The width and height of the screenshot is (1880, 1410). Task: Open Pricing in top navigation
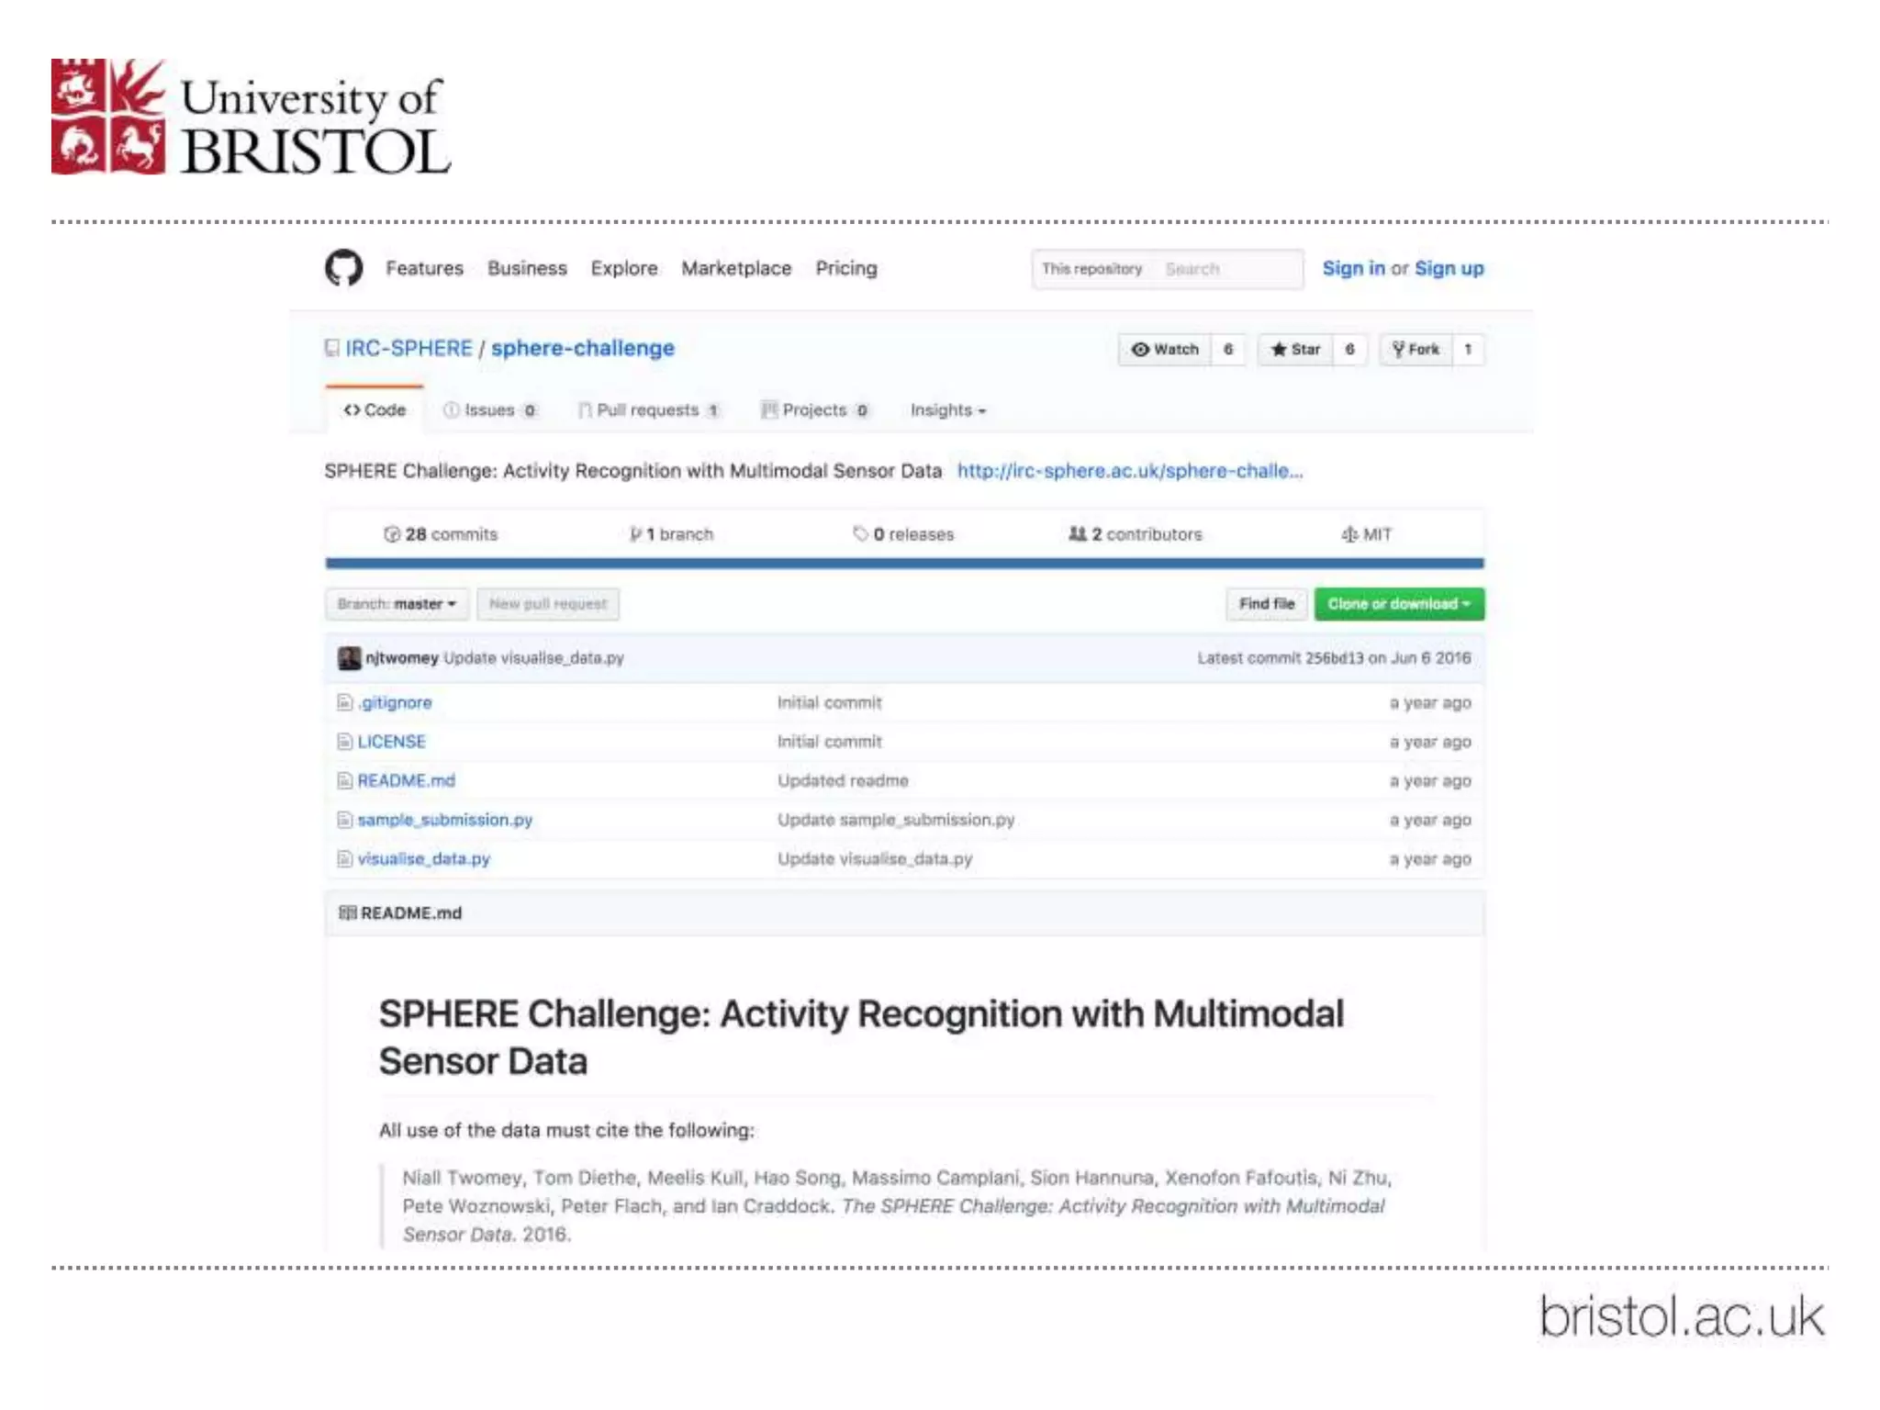(846, 268)
